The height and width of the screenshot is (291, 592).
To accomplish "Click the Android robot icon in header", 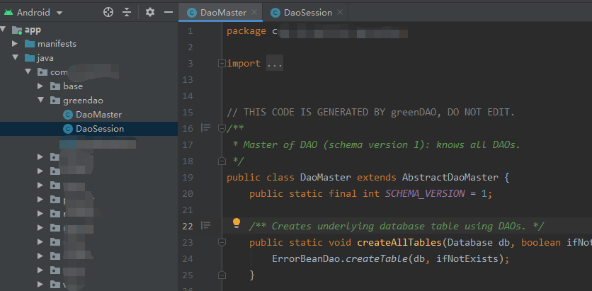I will tap(8, 13).
